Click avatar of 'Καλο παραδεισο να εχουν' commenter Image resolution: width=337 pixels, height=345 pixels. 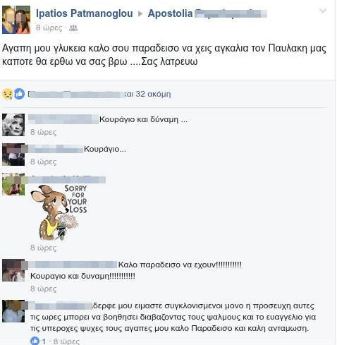pyautogui.click(x=13, y=270)
